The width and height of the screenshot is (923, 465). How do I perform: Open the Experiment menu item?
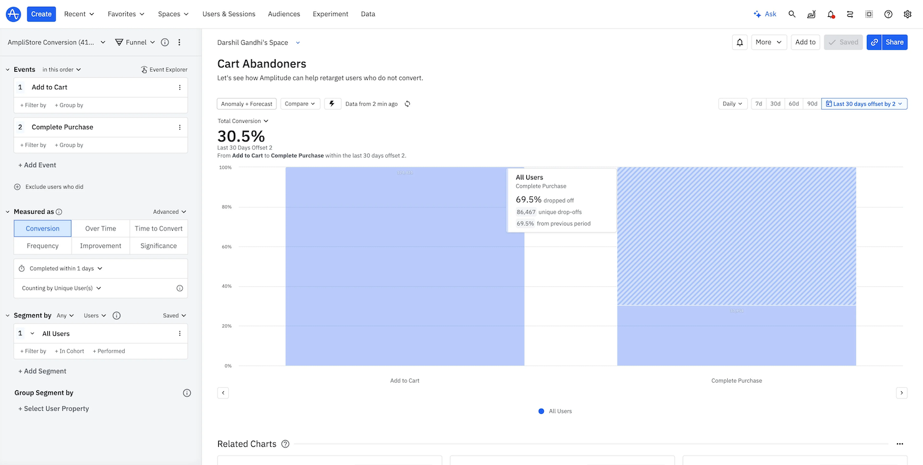click(330, 14)
